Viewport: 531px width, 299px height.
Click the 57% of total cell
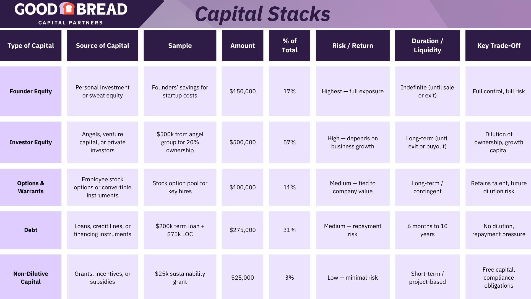289,142
